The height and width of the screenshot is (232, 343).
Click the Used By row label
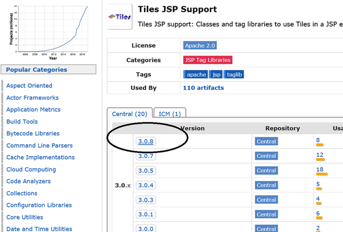[x=143, y=88]
